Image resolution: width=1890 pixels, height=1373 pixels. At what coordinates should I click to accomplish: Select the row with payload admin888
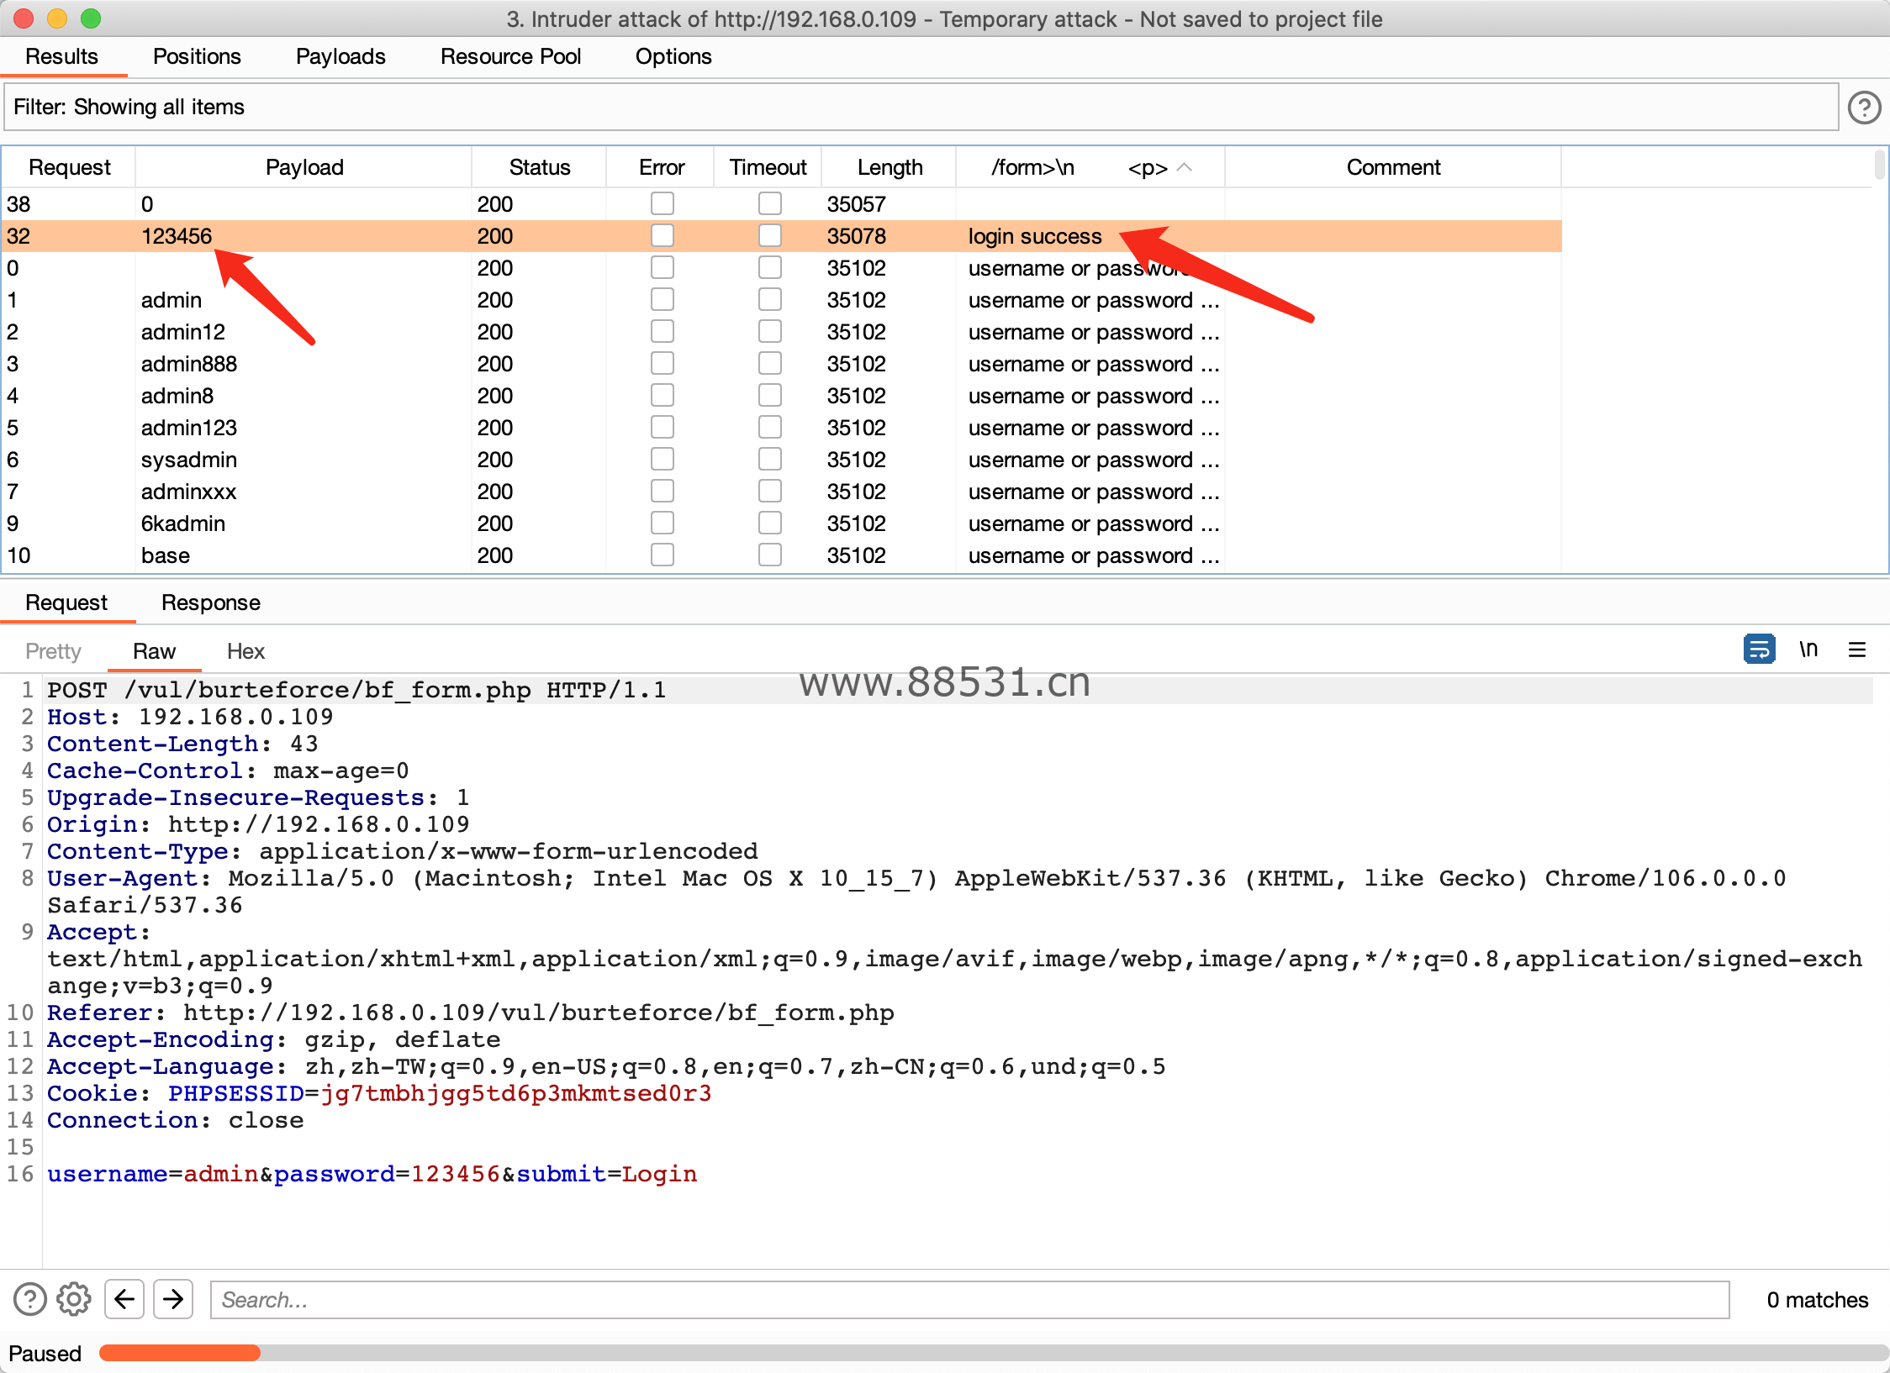coord(782,364)
